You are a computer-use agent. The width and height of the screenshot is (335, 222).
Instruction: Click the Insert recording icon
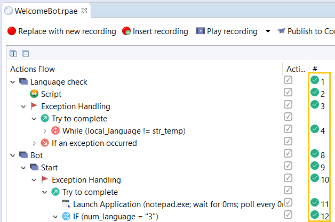click(x=126, y=31)
